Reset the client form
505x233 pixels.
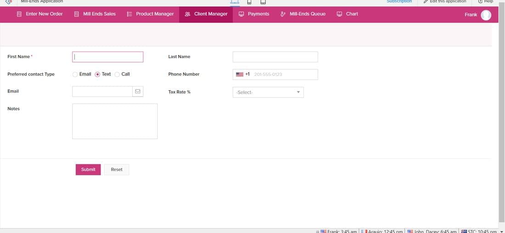coord(117,170)
